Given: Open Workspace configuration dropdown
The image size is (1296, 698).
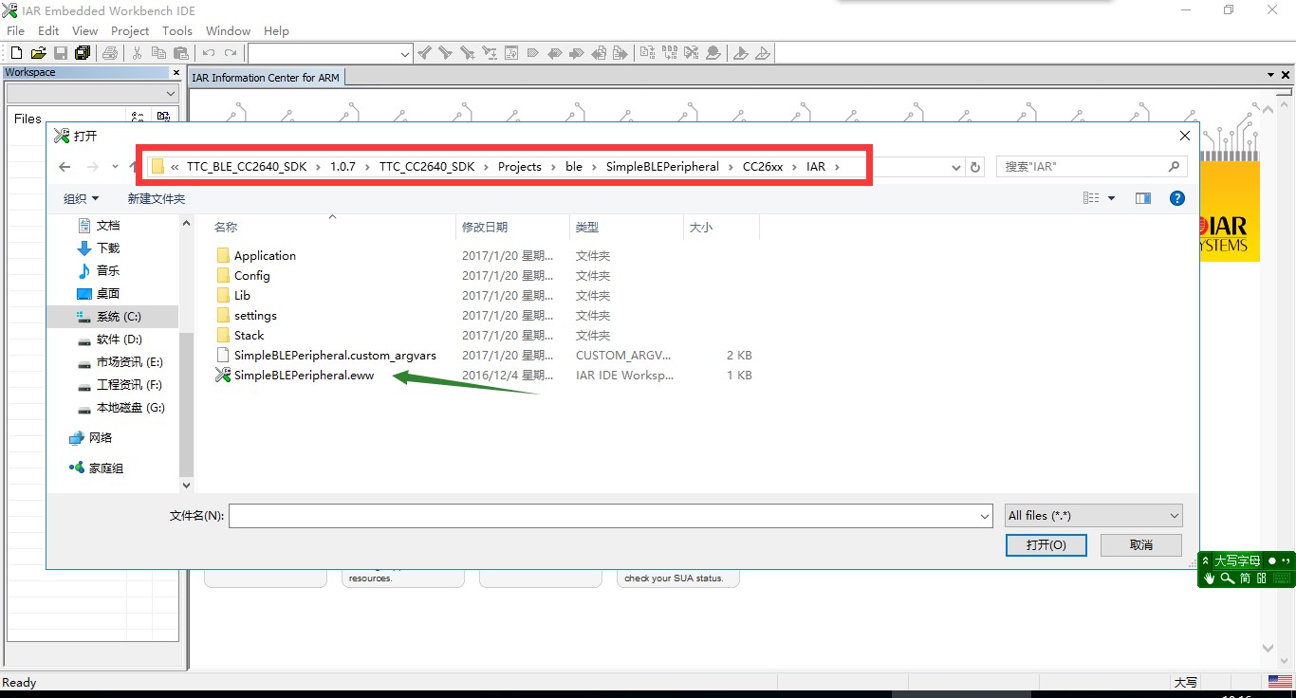Looking at the screenshot, I should pyautogui.click(x=171, y=94).
